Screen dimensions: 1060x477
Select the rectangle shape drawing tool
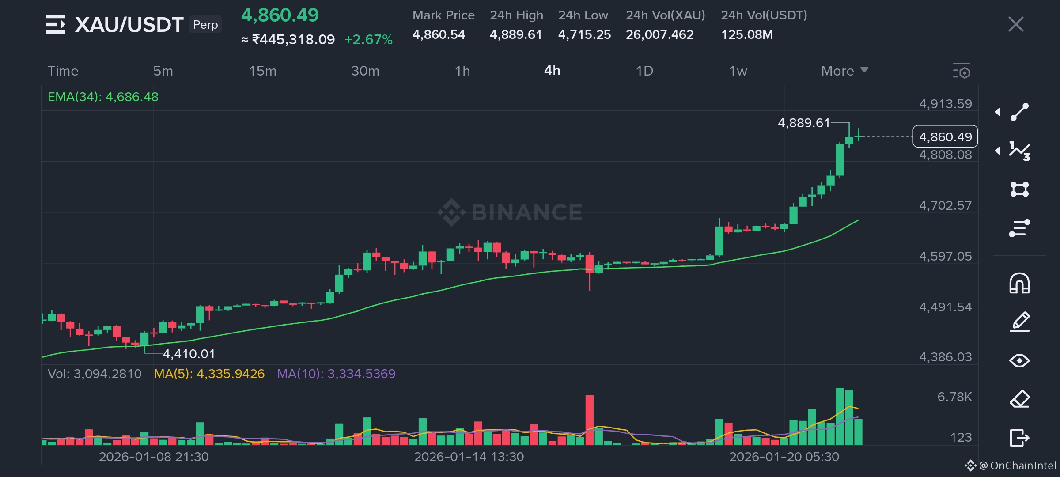(1019, 189)
